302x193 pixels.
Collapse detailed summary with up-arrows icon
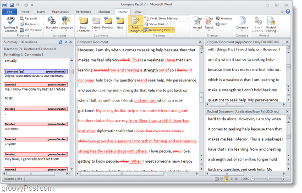[66, 42]
